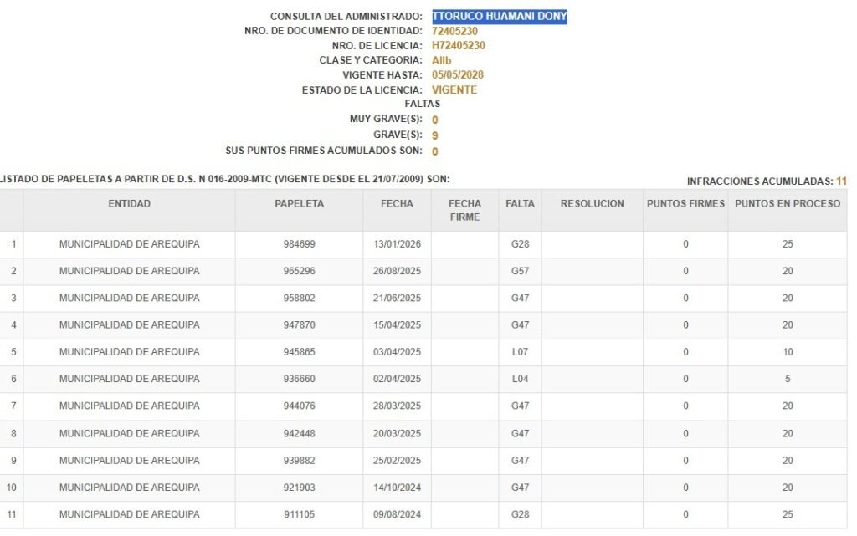Viewport: 857px width, 536px height.
Task: Click the L07 falta code in row 5
Action: 520,353
